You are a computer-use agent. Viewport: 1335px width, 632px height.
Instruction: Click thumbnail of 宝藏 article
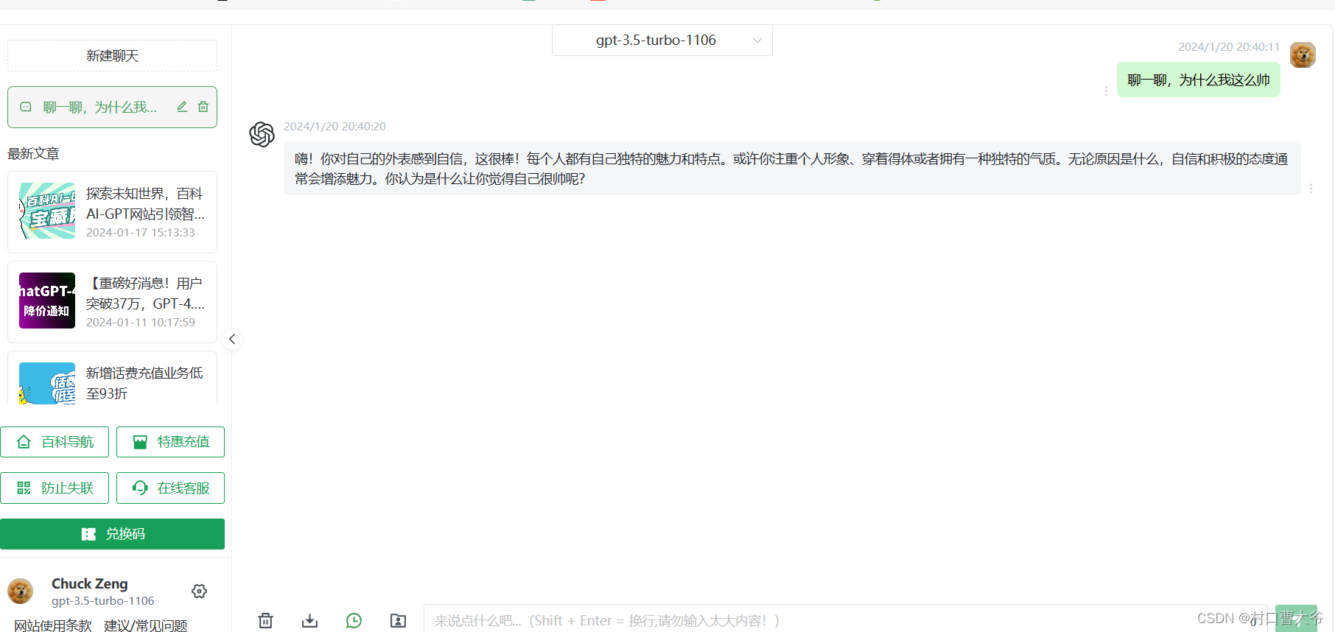(47, 211)
